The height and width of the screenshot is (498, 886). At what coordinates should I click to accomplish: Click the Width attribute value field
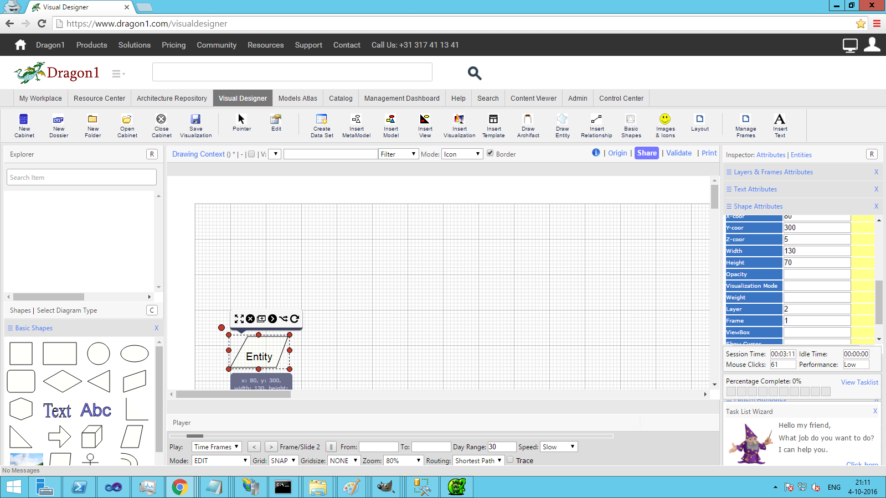point(817,251)
